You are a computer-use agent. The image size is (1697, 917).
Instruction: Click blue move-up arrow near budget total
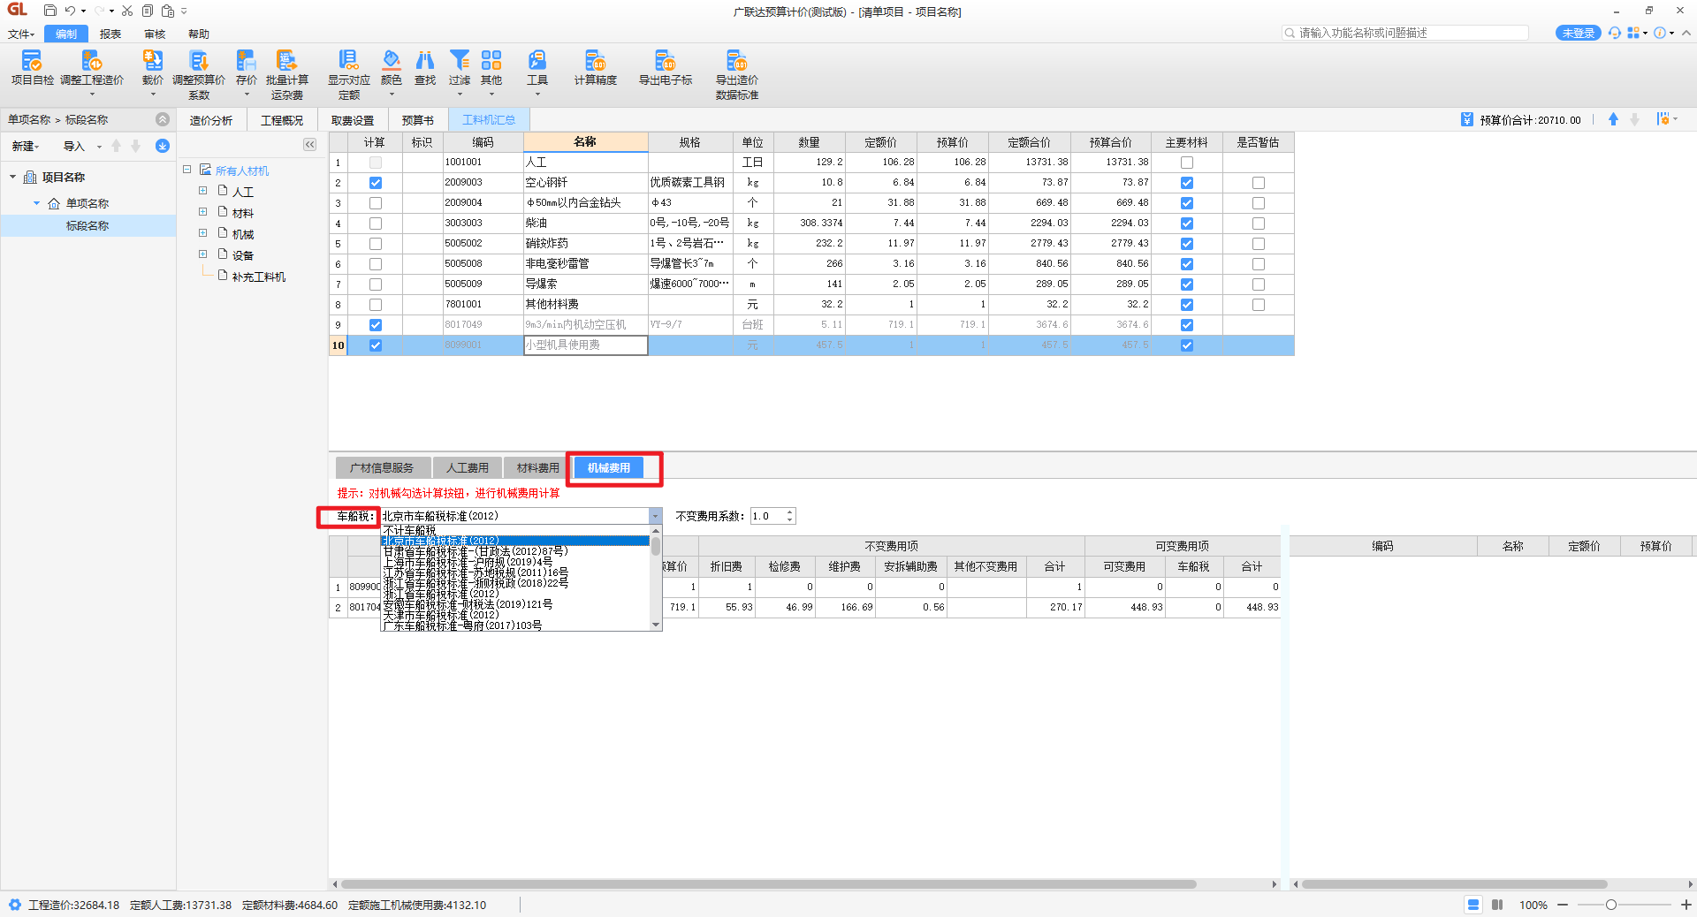click(1613, 119)
